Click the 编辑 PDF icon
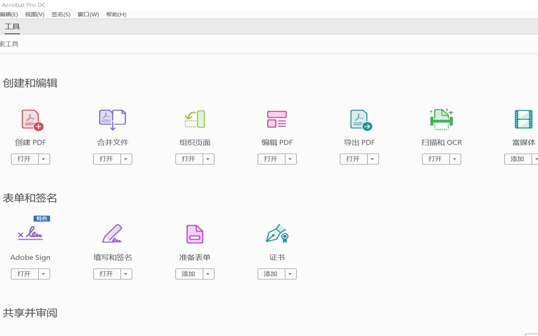The width and height of the screenshot is (538, 336). pyautogui.click(x=277, y=119)
